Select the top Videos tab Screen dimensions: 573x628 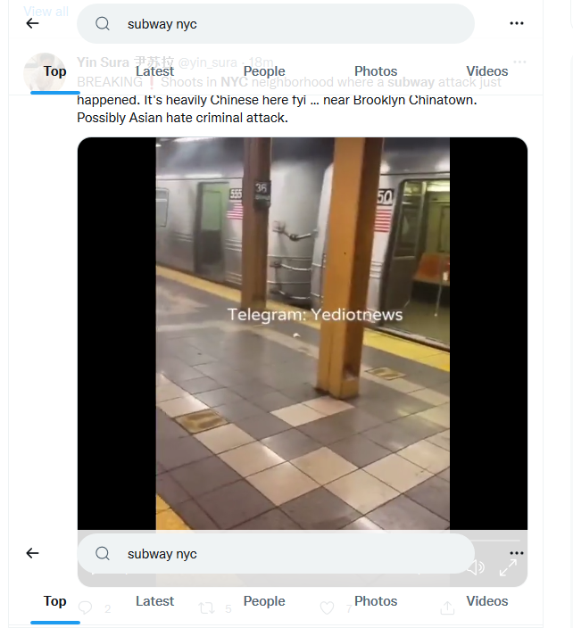486,71
